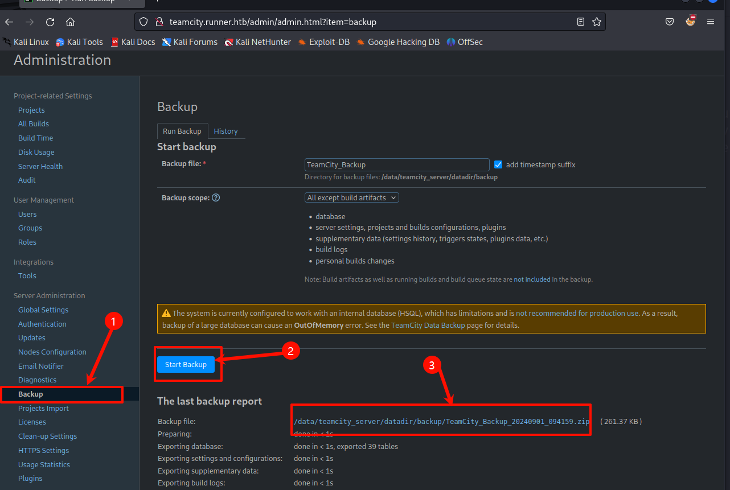Switch to the History tab
The height and width of the screenshot is (490, 730).
click(x=225, y=131)
